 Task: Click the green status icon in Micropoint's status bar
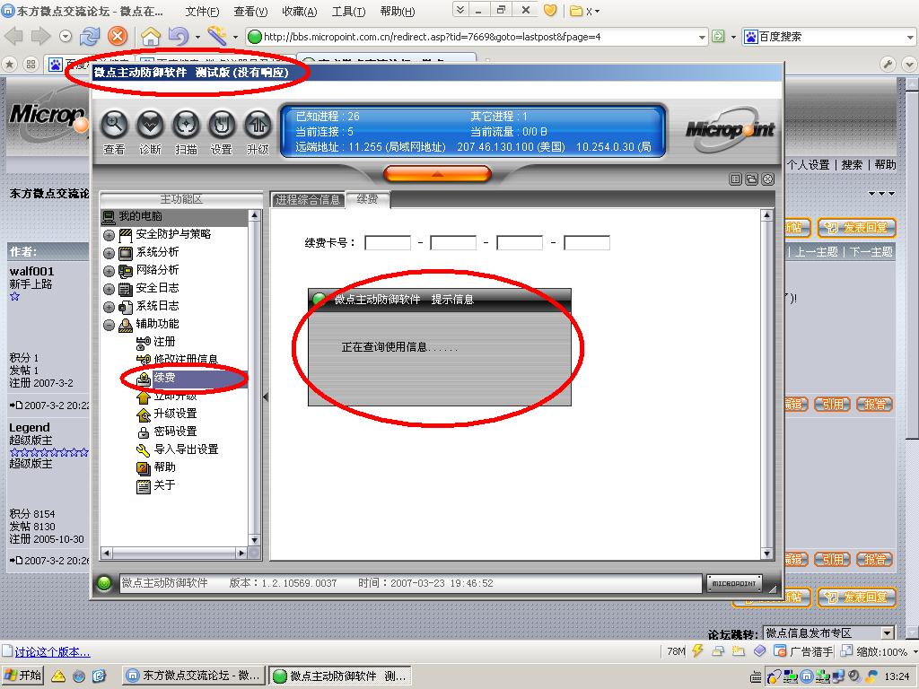(x=104, y=583)
